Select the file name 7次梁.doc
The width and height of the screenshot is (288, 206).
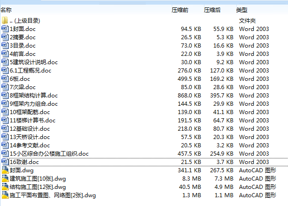pos(23,87)
